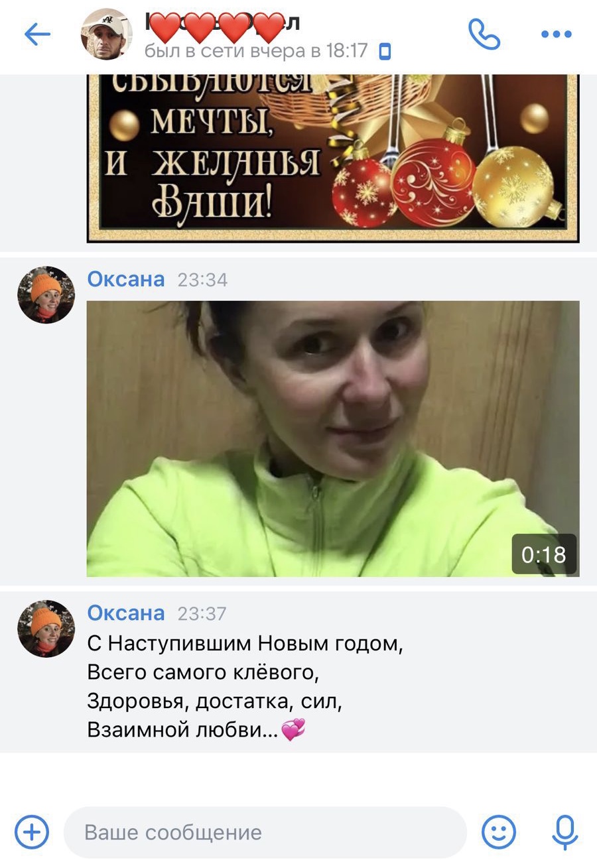The height and width of the screenshot is (860, 597).
Task: Start a voice call with phone icon
Action: 484,34
